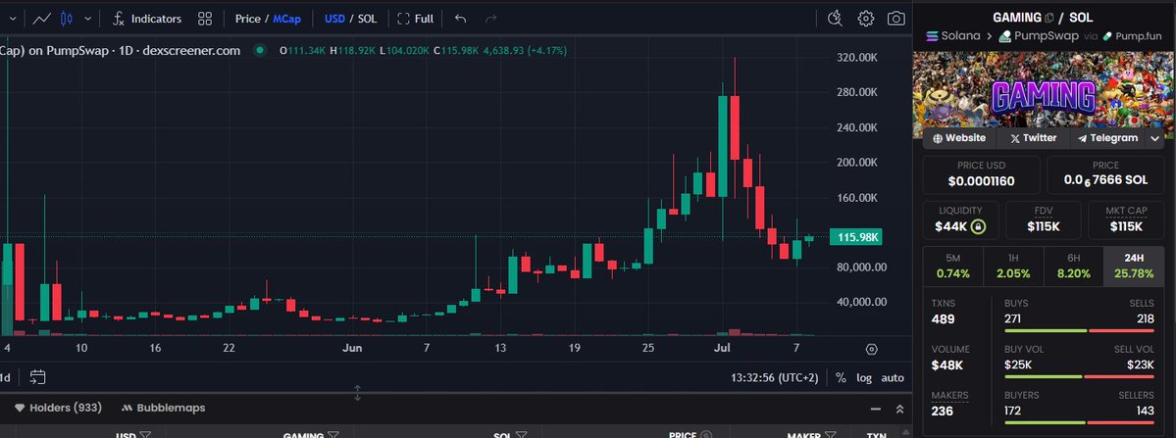The width and height of the screenshot is (1176, 438).
Task: Select the candlestick chart type icon
Action: coord(66,19)
